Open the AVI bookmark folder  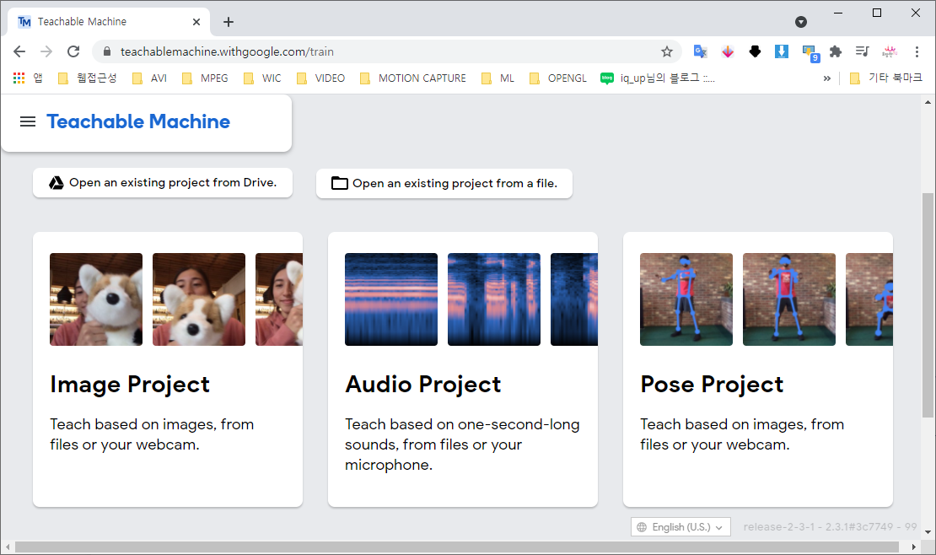point(149,78)
